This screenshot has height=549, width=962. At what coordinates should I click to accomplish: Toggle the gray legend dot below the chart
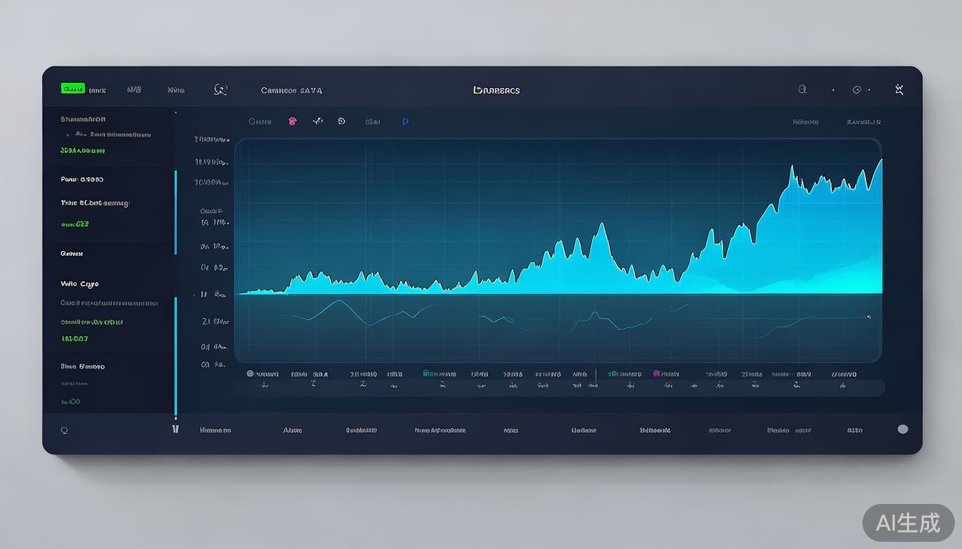click(250, 373)
